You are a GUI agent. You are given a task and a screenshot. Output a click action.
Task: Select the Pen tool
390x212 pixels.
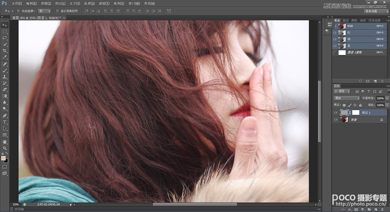(5, 116)
